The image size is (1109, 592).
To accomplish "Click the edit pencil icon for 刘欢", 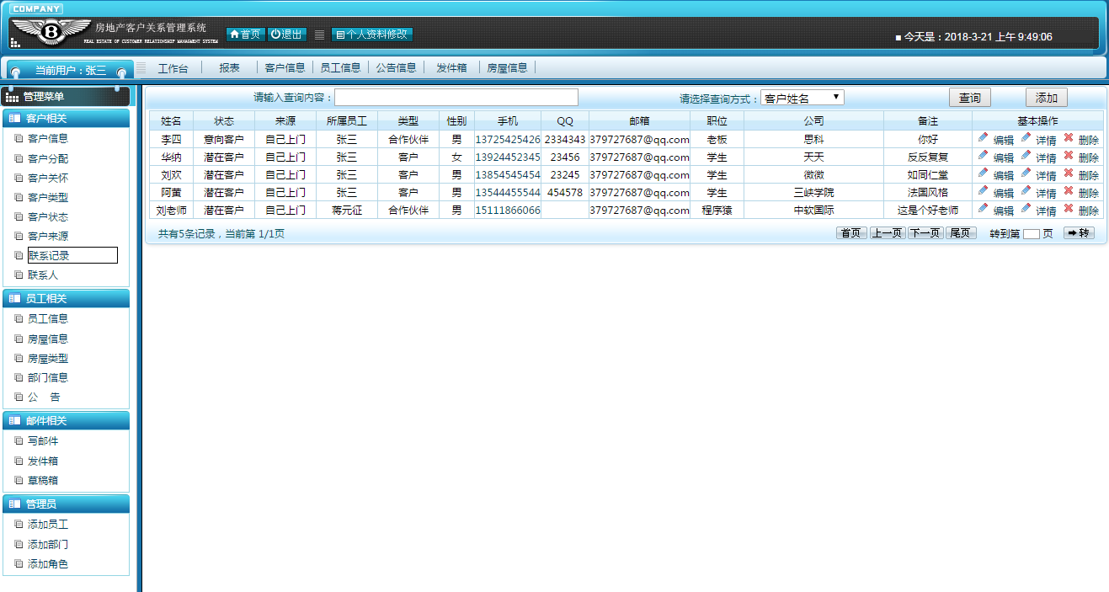I will click(x=983, y=173).
